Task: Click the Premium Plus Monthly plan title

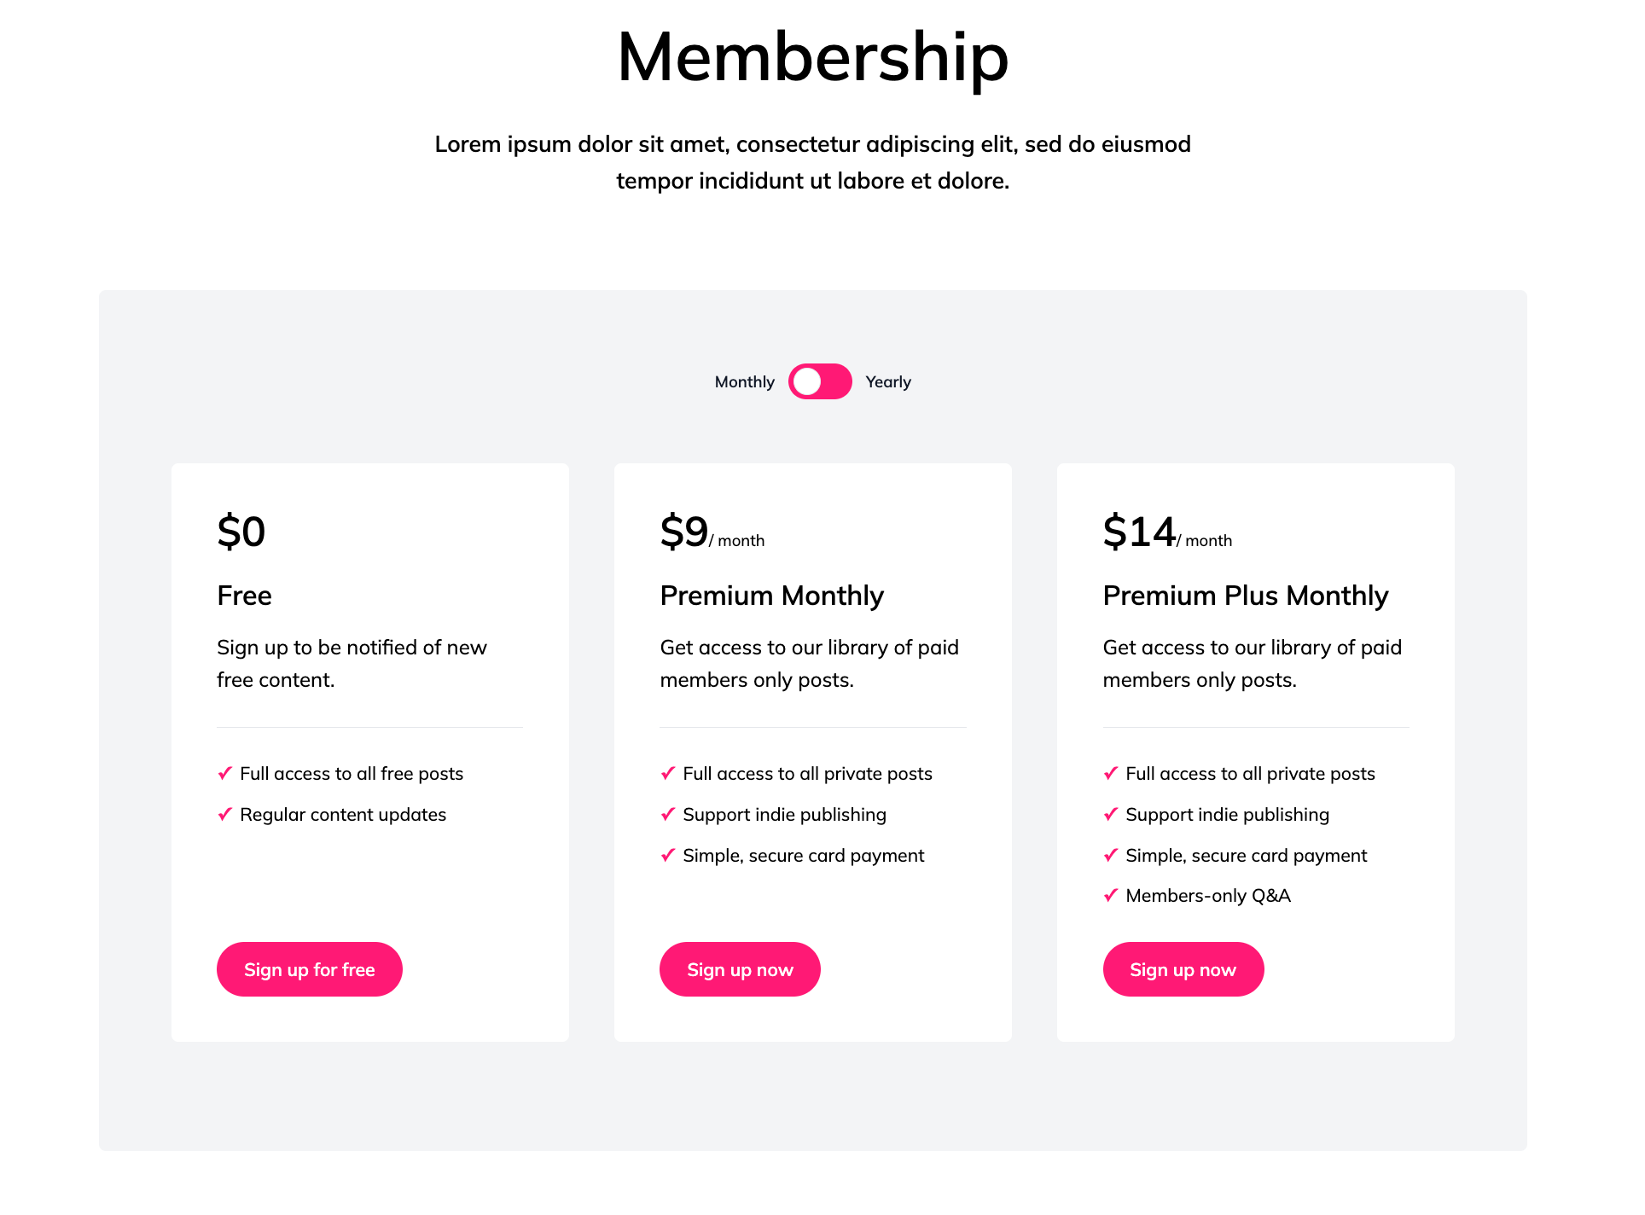Action: click(x=1245, y=596)
